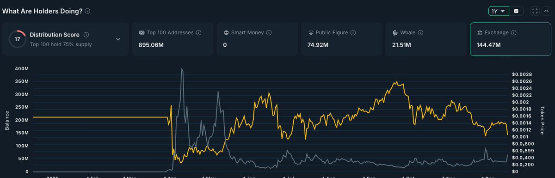The height and width of the screenshot is (178, 555).
Task: Click the Smart Money info icon
Action: tap(269, 33)
